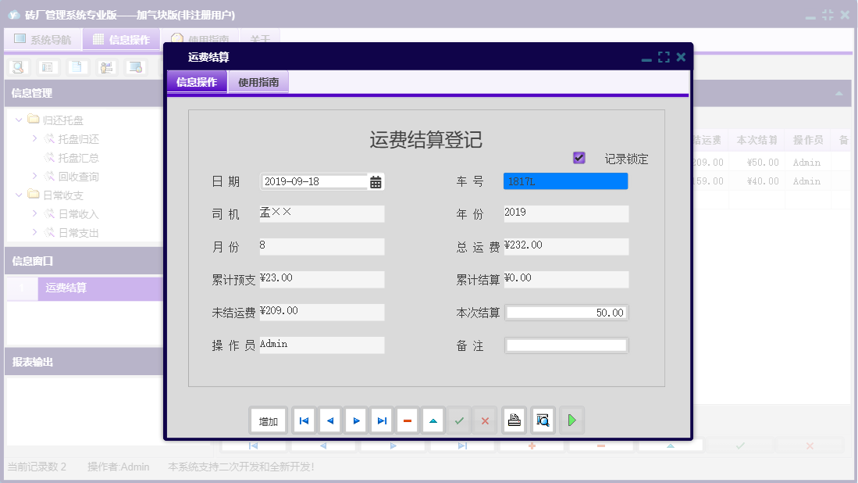Open the print icon in the dialog toolbar
Image resolution: width=858 pixels, height=483 pixels.
pos(514,420)
